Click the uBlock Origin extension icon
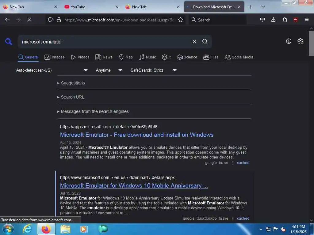 [x=296, y=20]
